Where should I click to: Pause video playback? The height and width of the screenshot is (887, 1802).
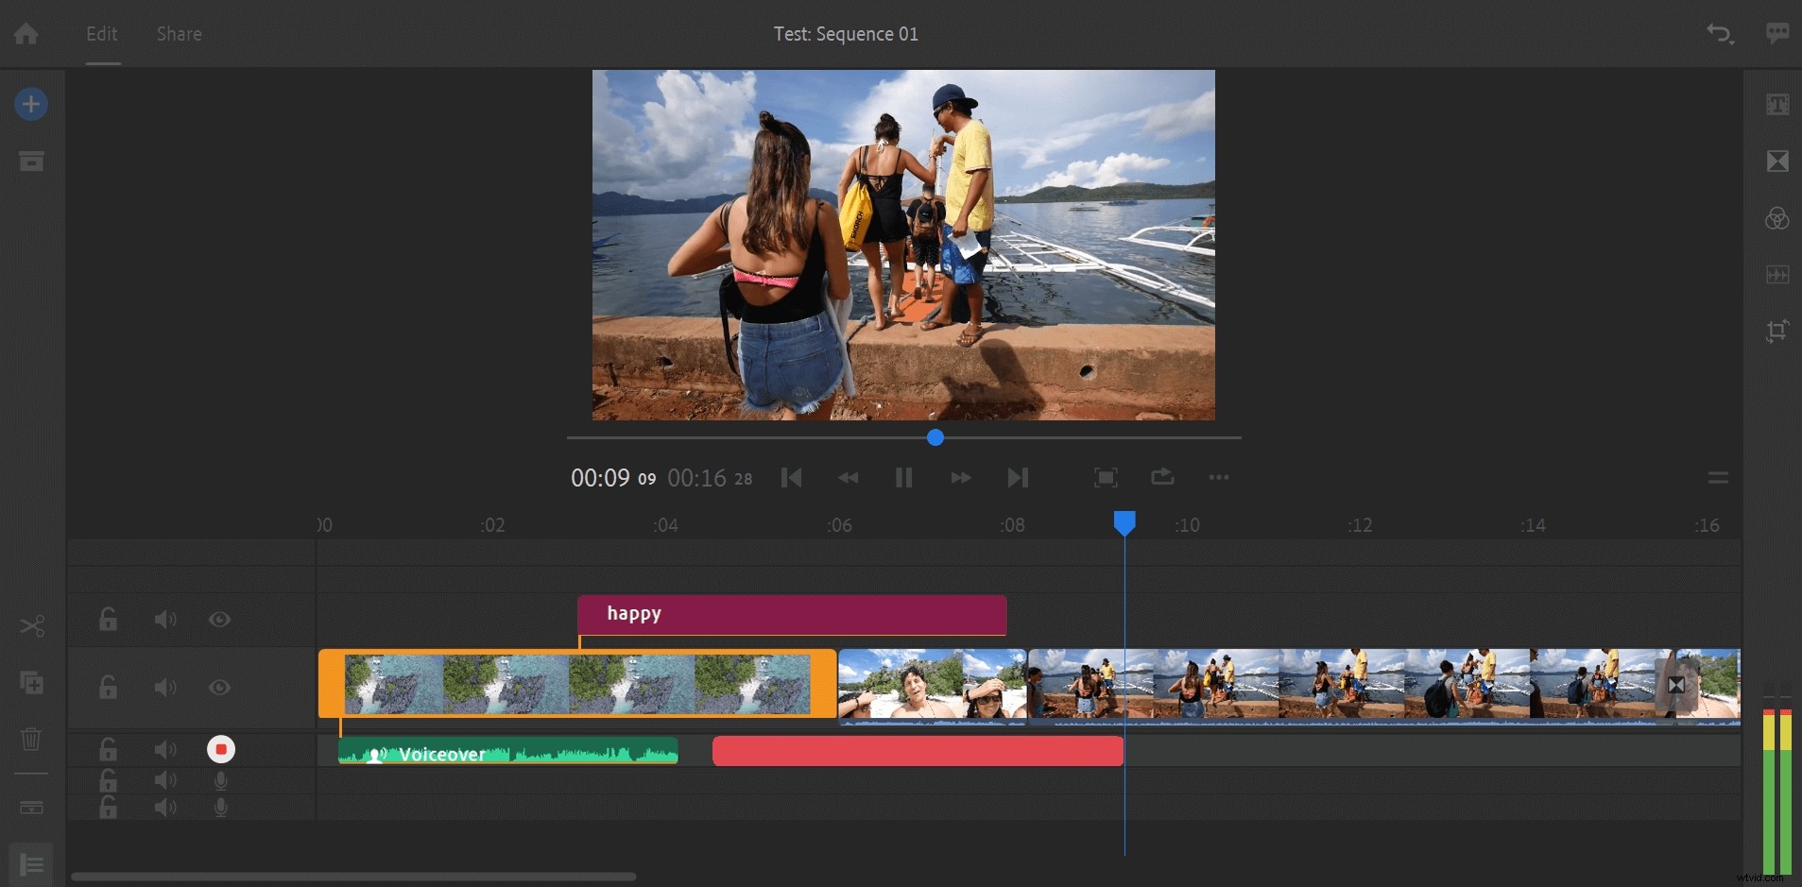coord(903,477)
